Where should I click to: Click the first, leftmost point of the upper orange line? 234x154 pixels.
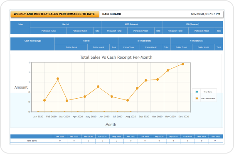pyautogui.click(x=44, y=100)
